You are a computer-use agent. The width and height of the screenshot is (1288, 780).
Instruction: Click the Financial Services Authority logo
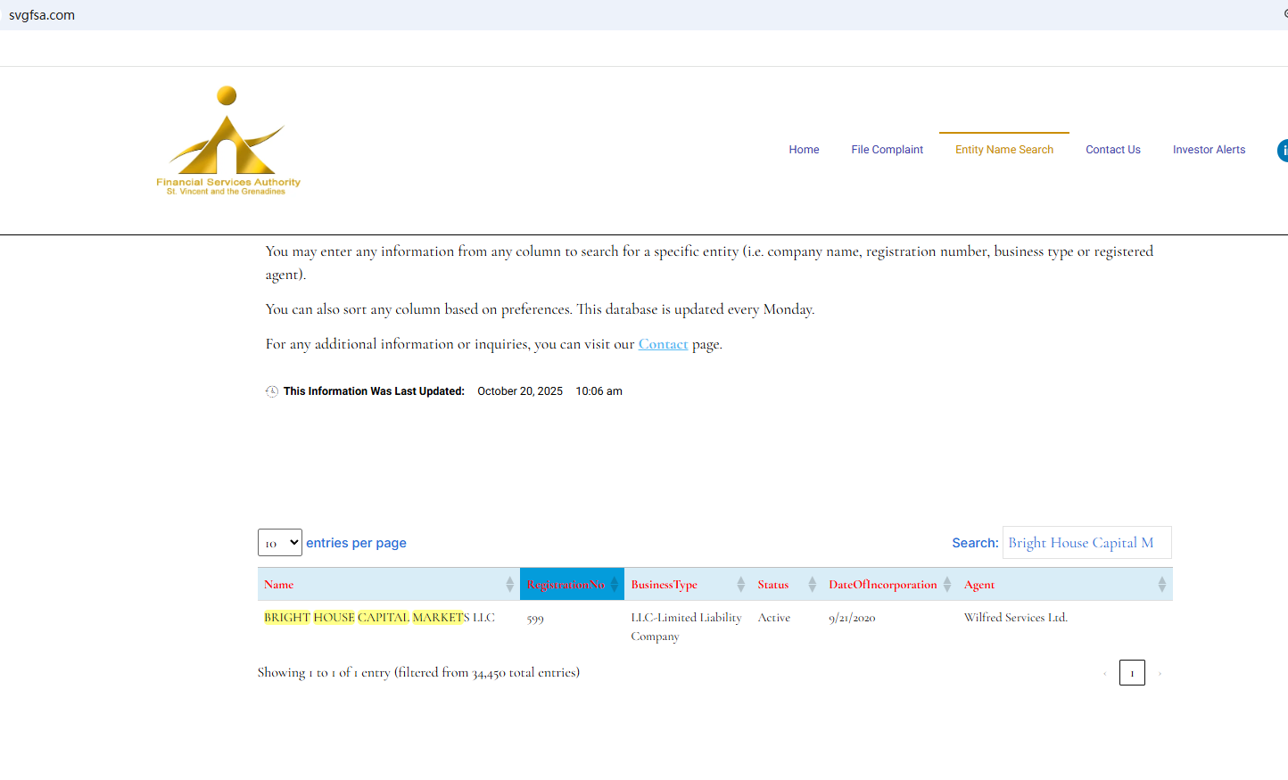(228, 141)
